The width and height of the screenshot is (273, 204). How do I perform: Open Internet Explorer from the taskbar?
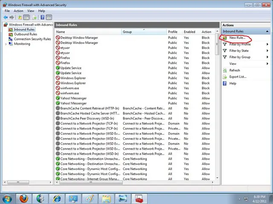[57, 198]
